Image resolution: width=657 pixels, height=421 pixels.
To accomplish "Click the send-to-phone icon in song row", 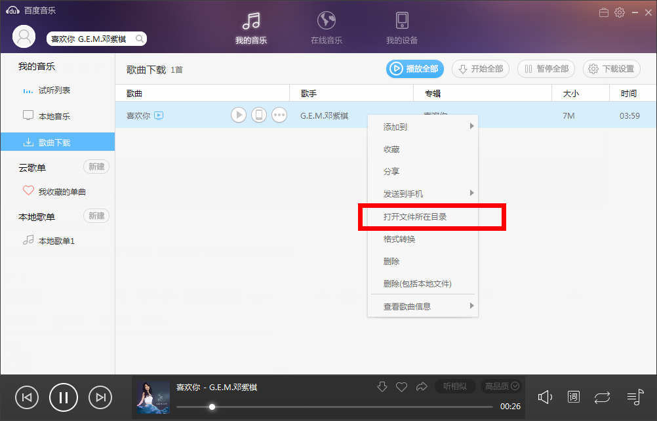I will 259,115.
